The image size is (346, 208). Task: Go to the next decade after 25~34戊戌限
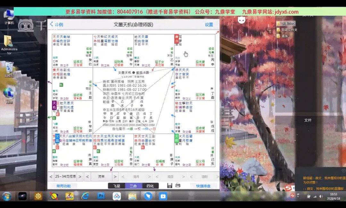click(80, 177)
